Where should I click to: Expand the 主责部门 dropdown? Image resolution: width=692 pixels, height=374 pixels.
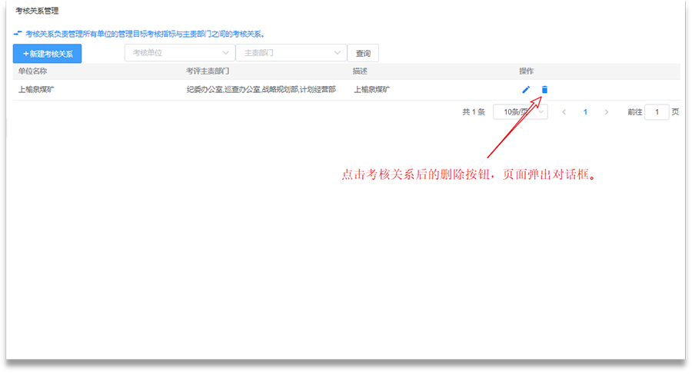pos(291,53)
